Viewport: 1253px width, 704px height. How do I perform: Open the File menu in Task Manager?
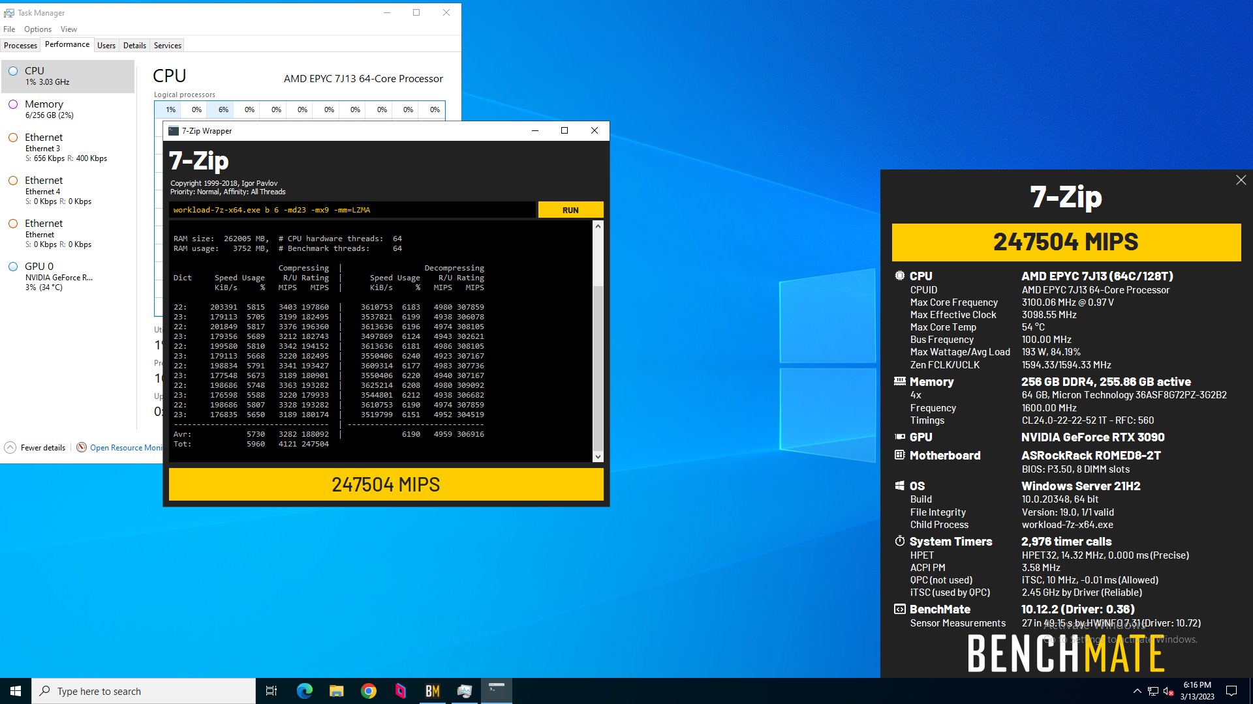pyautogui.click(x=9, y=29)
